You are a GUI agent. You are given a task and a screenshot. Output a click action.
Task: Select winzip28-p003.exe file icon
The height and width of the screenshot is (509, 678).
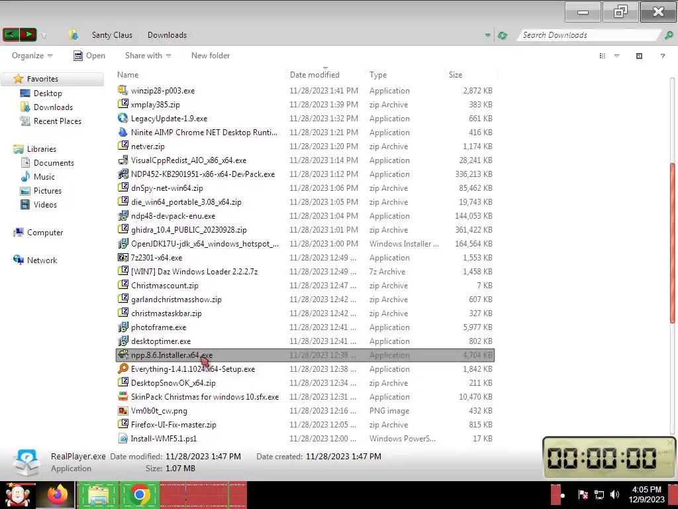click(x=122, y=90)
